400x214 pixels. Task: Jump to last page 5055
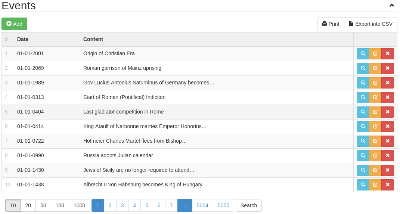pyautogui.click(x=223, y=205)
